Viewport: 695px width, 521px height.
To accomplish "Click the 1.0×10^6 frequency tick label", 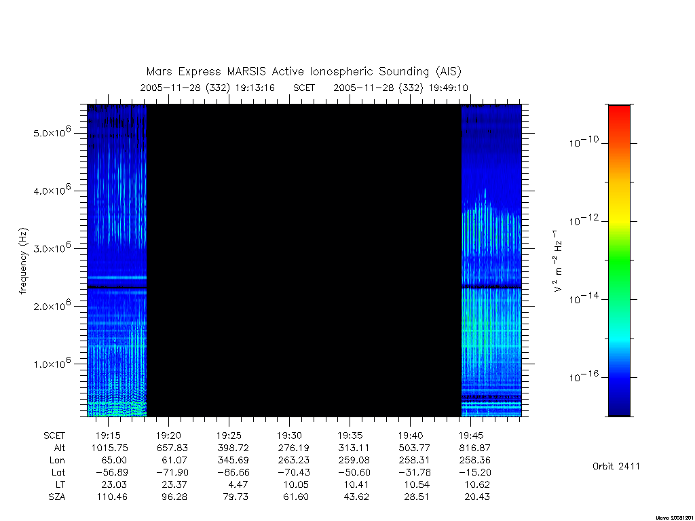I will coord(52,364).
